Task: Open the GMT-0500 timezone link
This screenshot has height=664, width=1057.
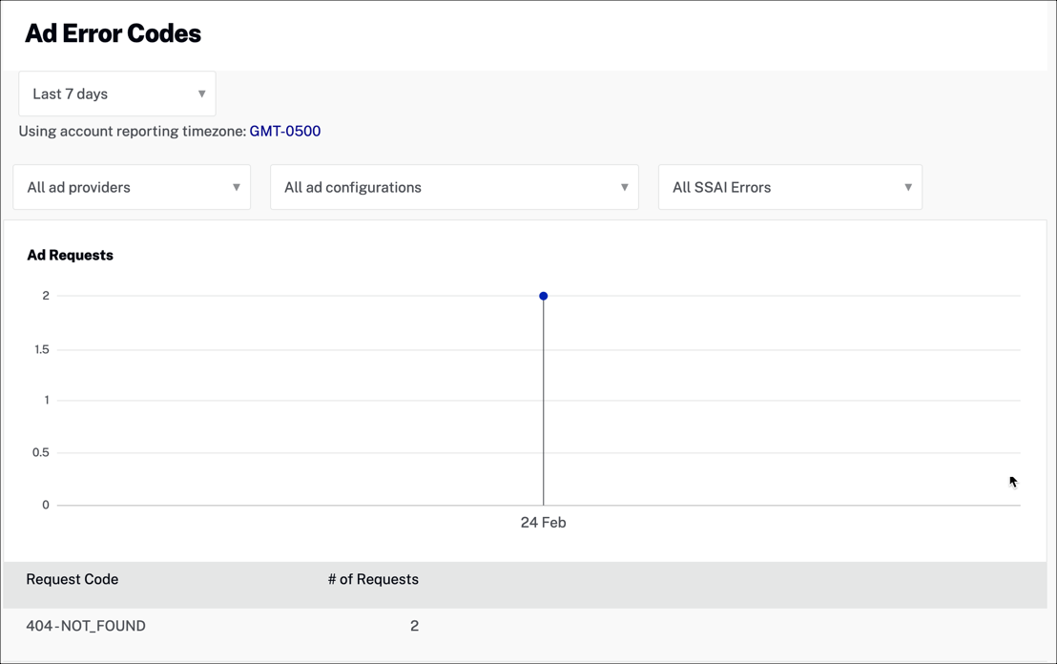Action: pyautogui.click(x=284, y=131)
